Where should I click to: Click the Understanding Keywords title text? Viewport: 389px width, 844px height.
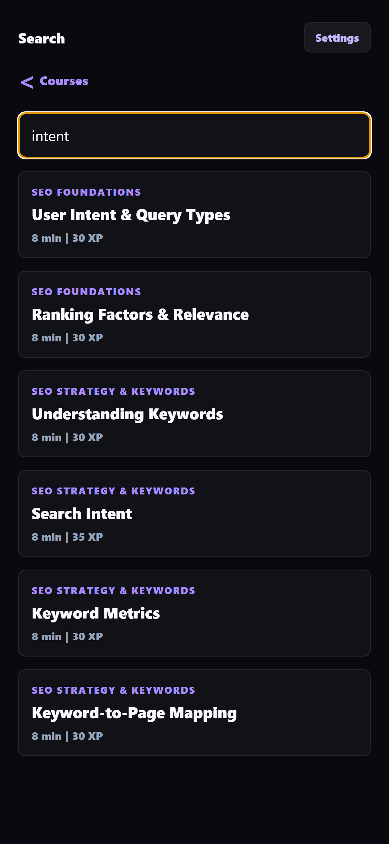click(x=127, y=414)
